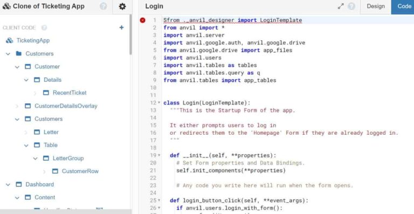Click the Dashboard form icon
The image size is (414, 214).
19,184
